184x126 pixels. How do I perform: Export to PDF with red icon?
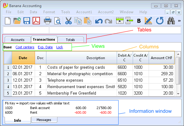coord(36,21)
